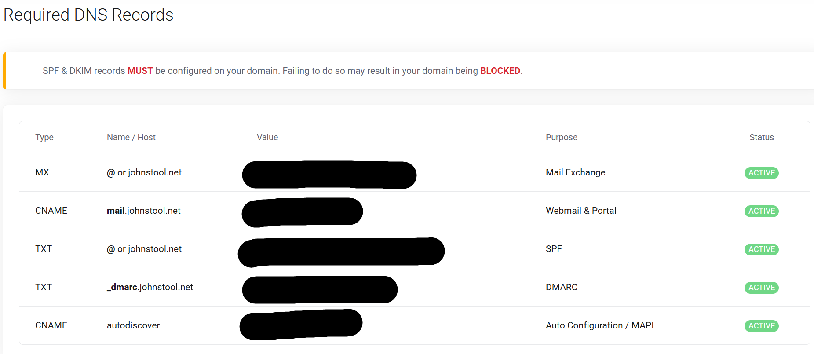Select the autodiscover host name
The image size is (814, 354).
[x=133, y=325]
